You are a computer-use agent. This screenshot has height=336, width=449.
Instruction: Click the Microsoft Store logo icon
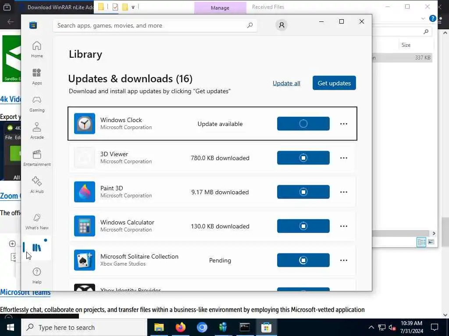(x=33, y=25)
